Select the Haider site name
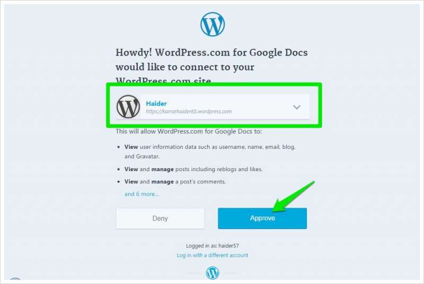424x284 pixels. tap(156, 103)
